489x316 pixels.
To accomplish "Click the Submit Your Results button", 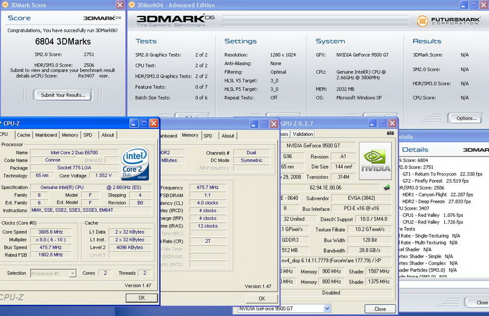I will [x=63, y=95].
